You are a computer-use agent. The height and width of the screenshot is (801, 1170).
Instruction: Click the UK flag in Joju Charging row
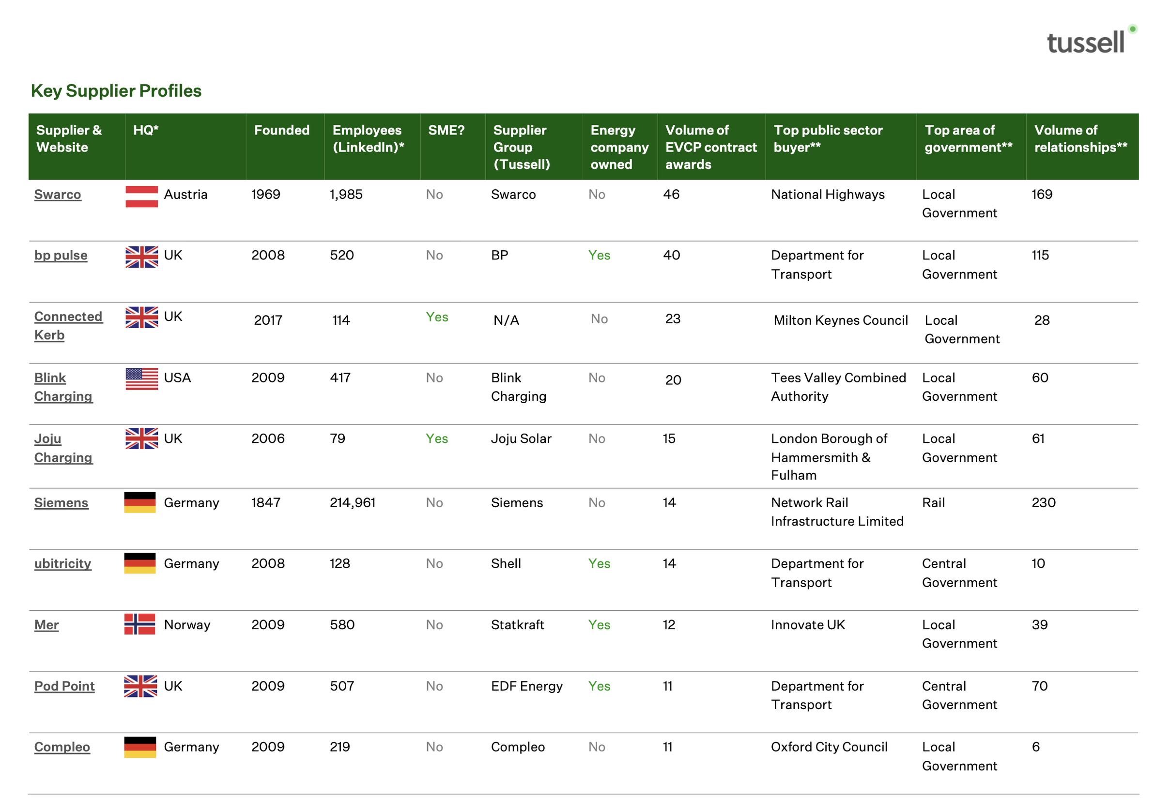coord(141,439)
